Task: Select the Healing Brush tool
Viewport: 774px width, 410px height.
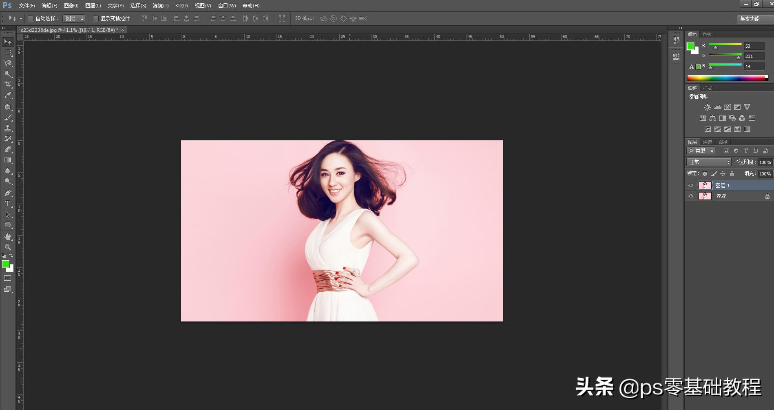Action: tap(8, 107)
